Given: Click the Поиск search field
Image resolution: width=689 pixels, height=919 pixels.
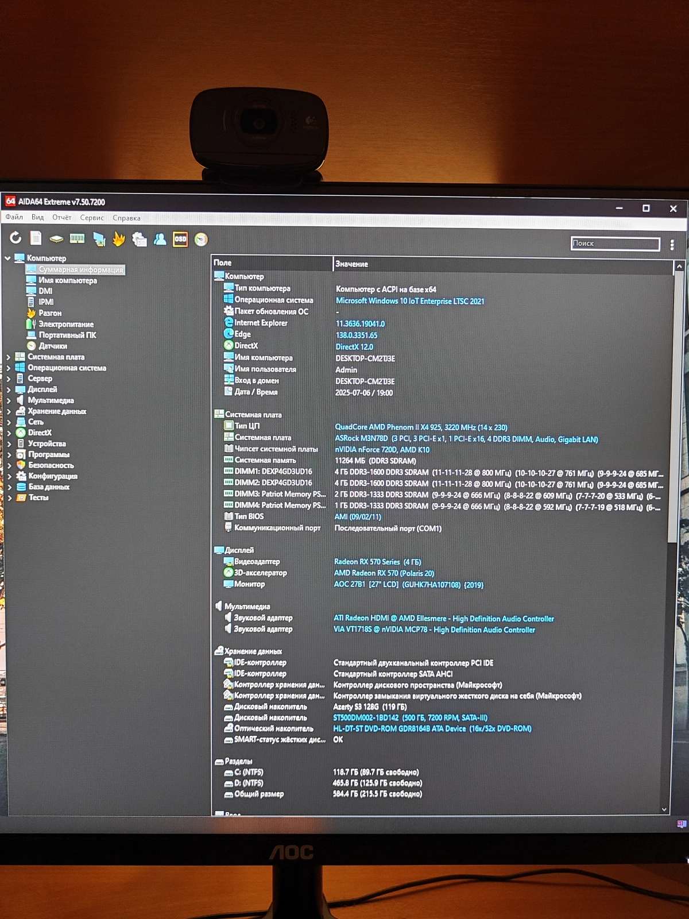Looking at the screenshot, I should (615, 244).
